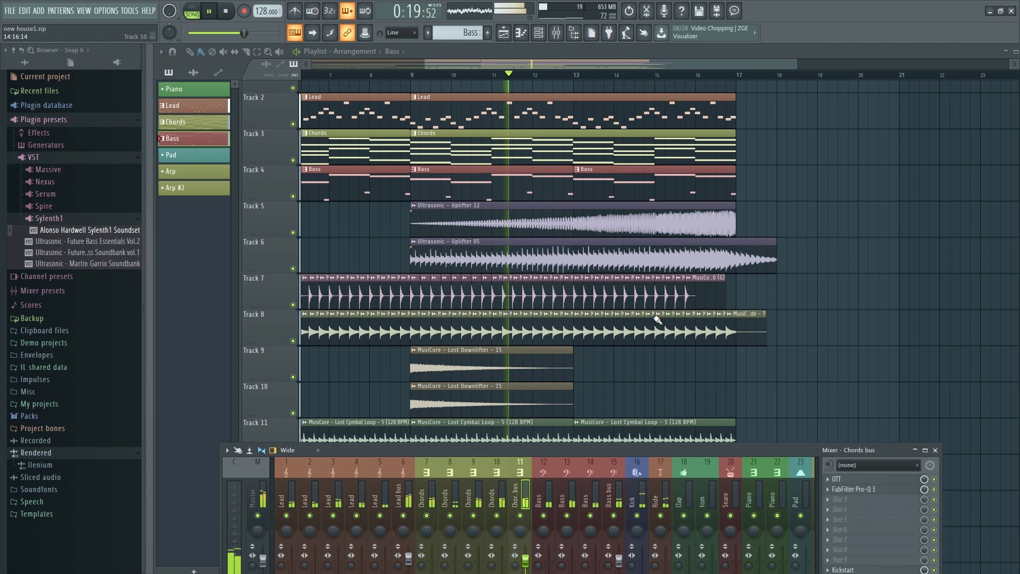Open the TOOLS menu in menu bar

129,11
